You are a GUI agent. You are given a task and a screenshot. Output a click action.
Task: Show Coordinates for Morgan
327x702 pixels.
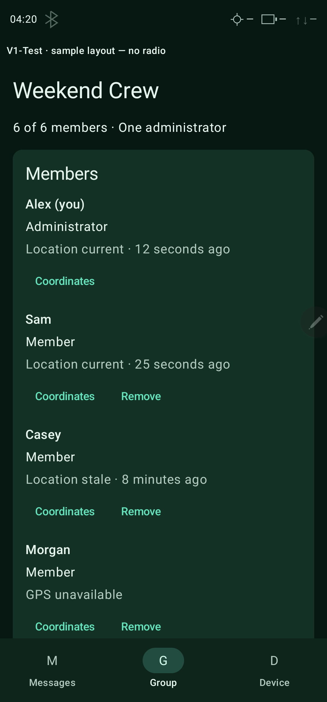65,627
